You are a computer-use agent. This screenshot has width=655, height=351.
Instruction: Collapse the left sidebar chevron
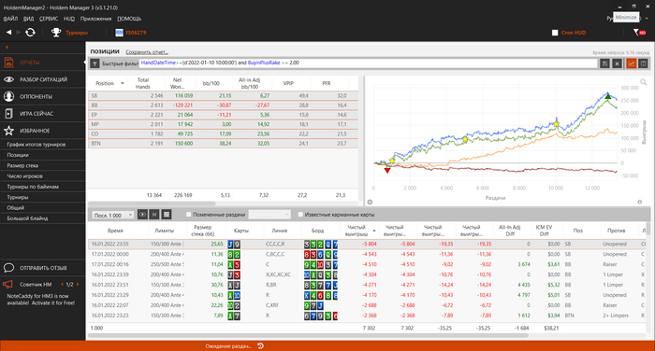click(7, 47)
